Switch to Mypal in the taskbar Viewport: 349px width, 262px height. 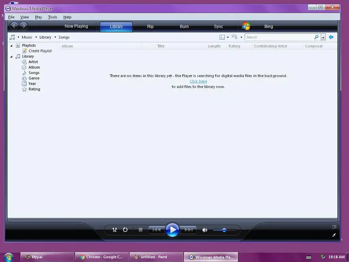(x=47, y=257)
